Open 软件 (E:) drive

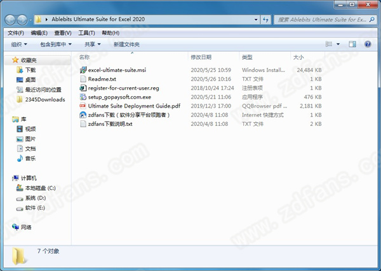tap(30, 207)
